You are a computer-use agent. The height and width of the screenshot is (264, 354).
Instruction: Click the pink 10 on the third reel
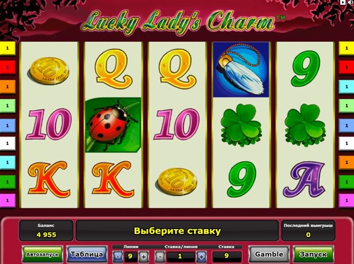click(x=177, y=124)
